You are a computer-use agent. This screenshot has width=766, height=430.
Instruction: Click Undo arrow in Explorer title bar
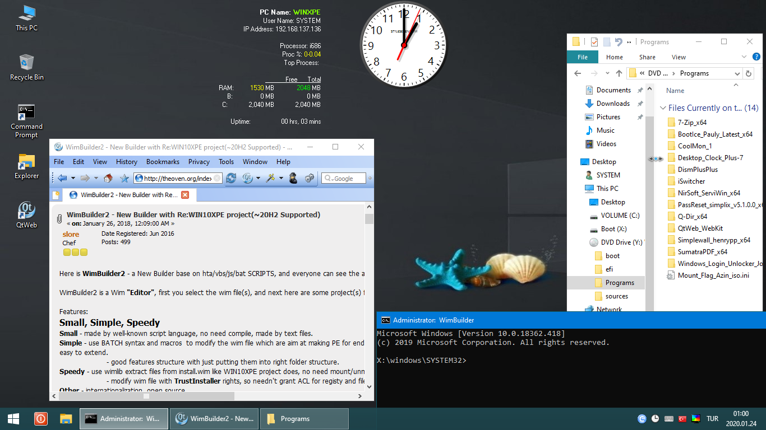(x=619, y=42)
